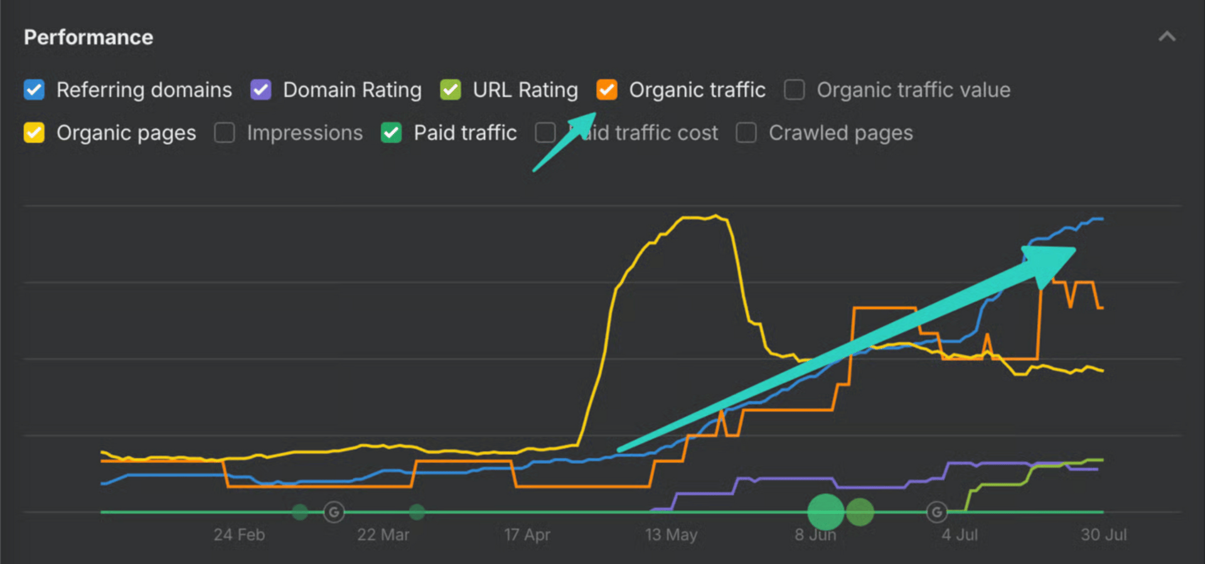The width and height of the screenshot is (1205, 564).
Task: Click the small green dot after 24 Feb
Action: pos(300,513)
